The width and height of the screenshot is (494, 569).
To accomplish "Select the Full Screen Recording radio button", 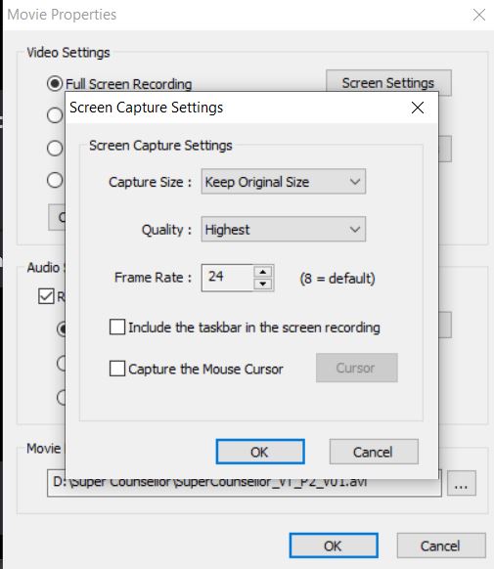I will click(x=55, y=84).
